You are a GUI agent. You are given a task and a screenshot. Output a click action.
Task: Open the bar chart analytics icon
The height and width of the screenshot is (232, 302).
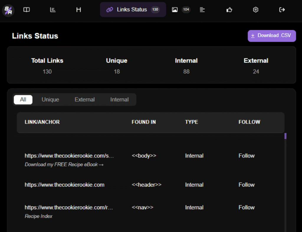point(53,10)
